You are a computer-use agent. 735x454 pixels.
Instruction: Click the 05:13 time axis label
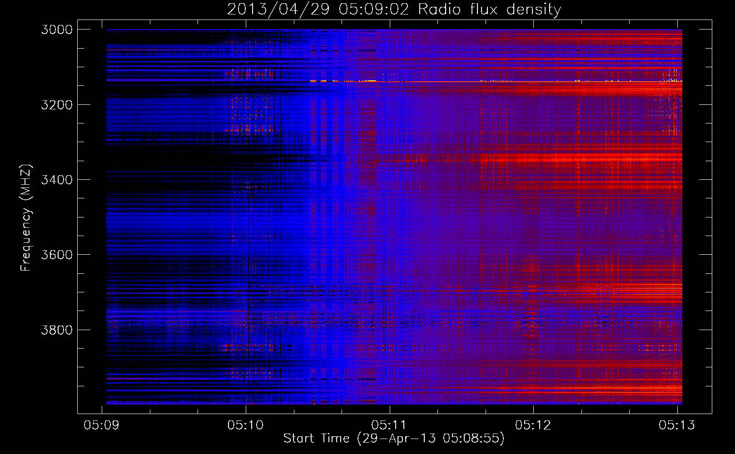(x=677, y=425)
